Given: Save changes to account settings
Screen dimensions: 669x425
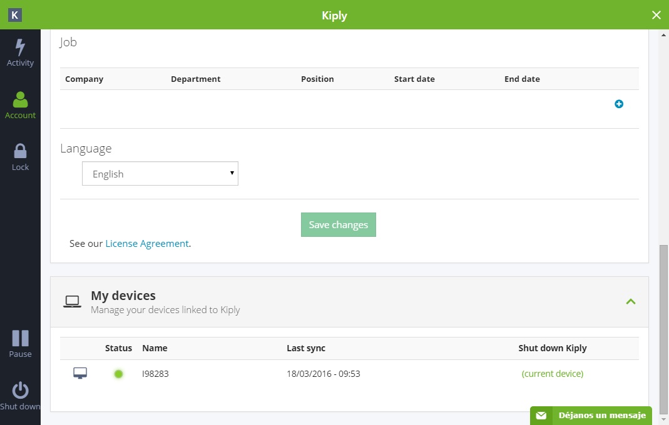Looking at the screenshot, I should 338,224.
